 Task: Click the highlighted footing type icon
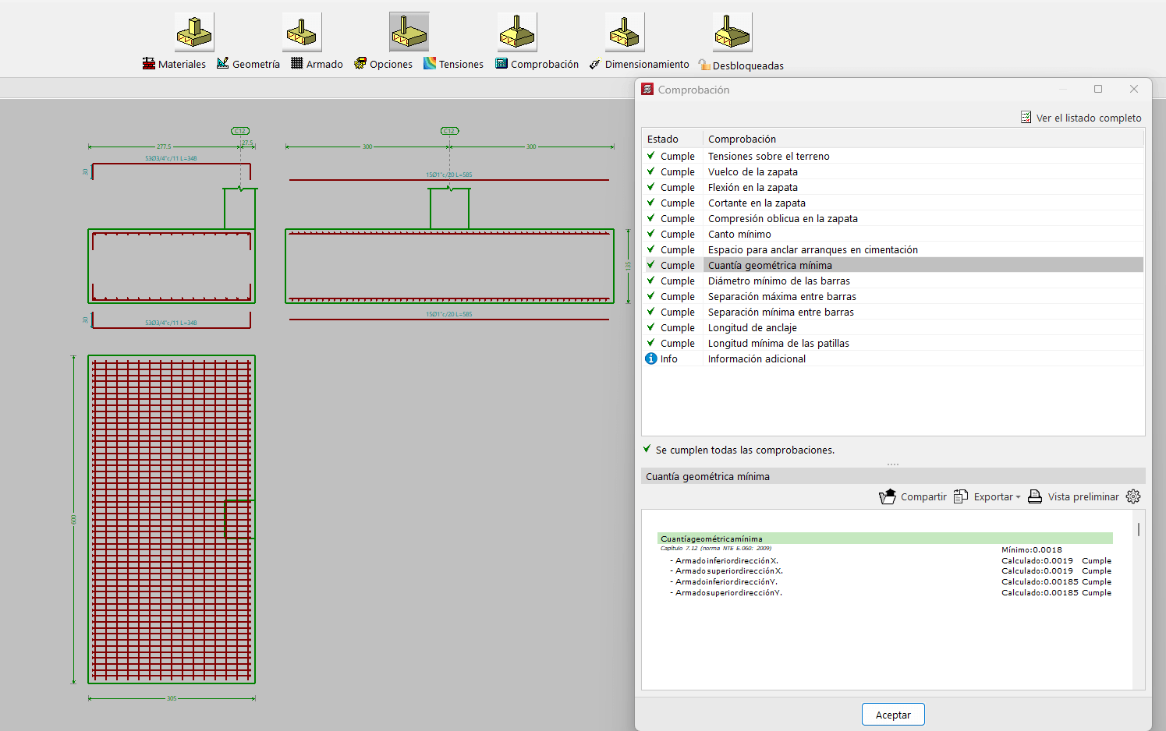pyautogui.click(x=409, y=32)
